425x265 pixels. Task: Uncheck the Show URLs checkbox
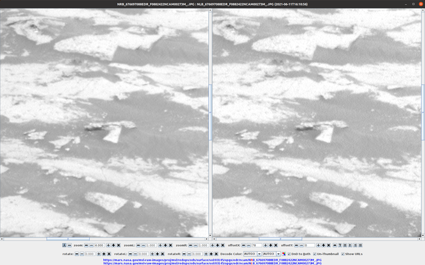[x=342, y=253]
